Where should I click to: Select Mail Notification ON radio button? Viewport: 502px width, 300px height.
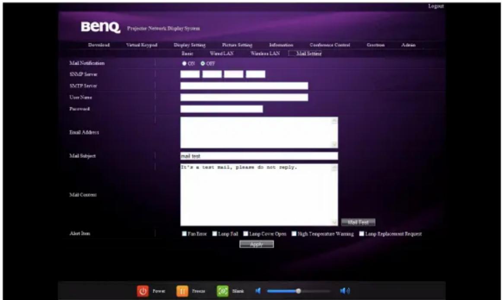[184, 63]
